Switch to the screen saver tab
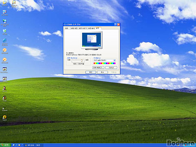The width and height of the screenshot is (196, 147). pyautogui.click(x=82, y=28)
